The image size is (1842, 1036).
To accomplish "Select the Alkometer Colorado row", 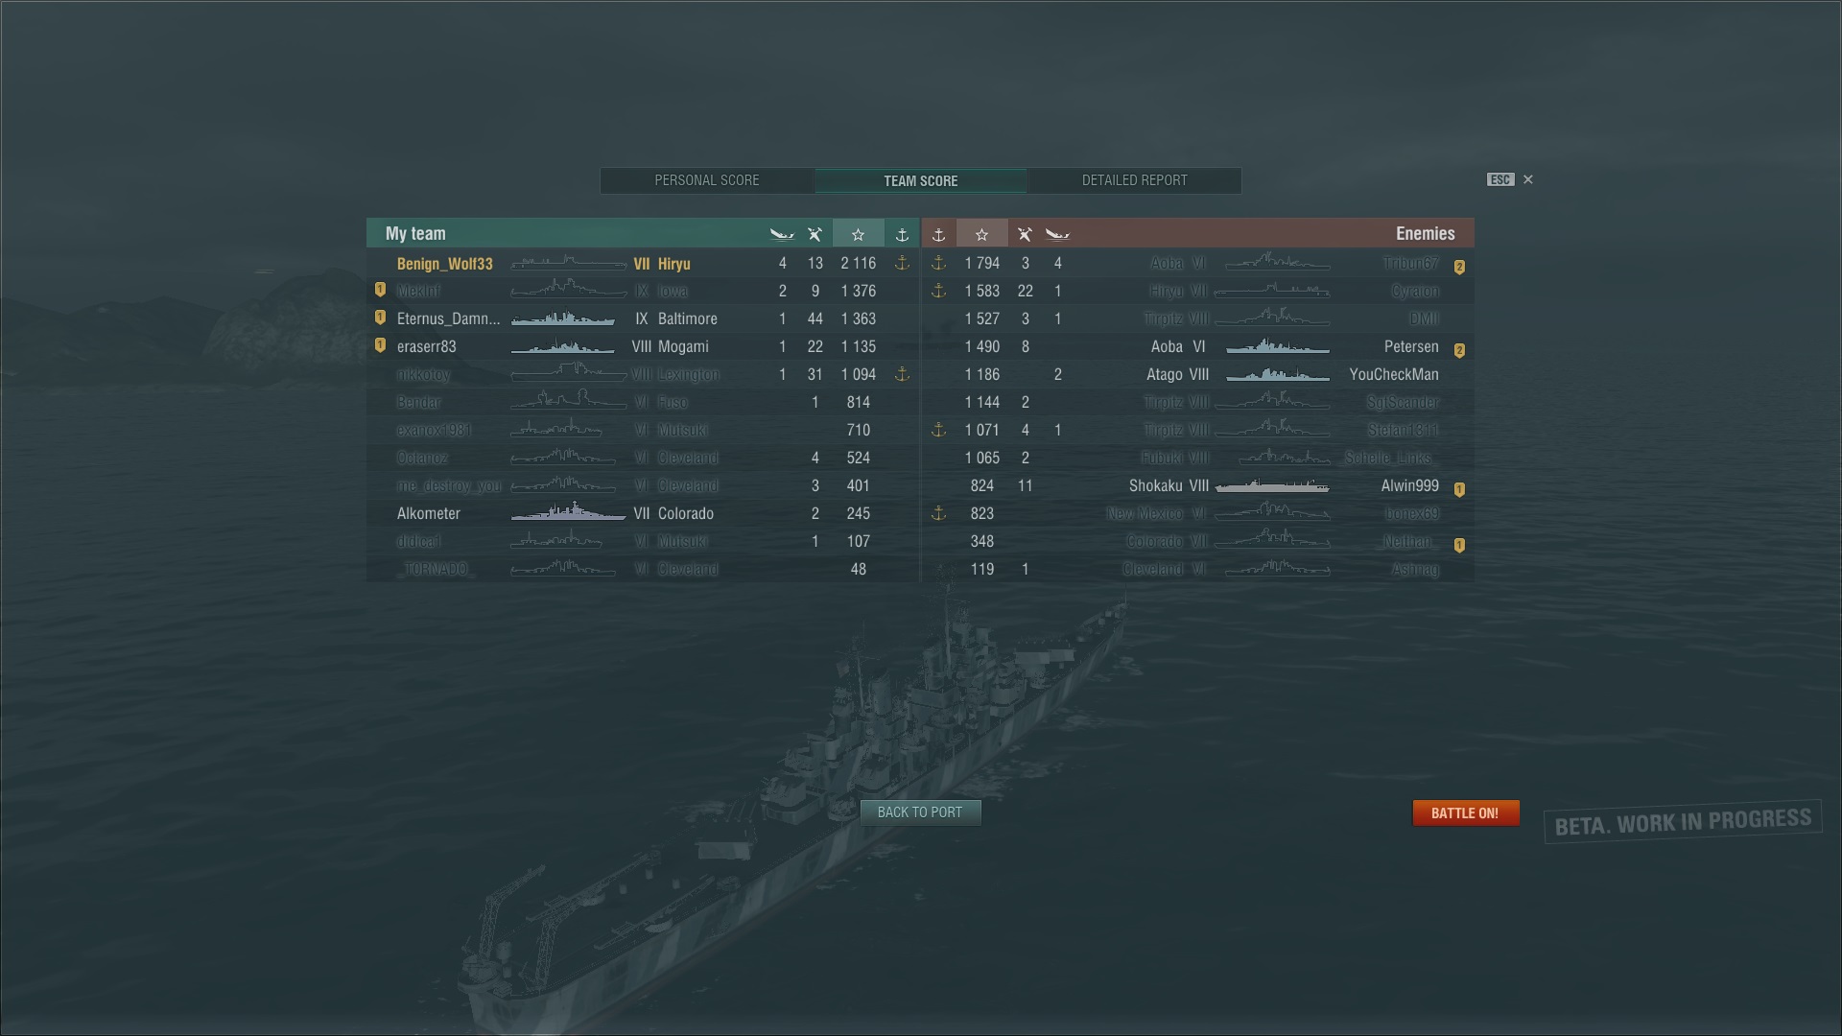I will pyautogui.click(x=643, y=513).
